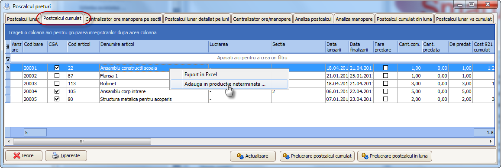The image size is (501, 168).
Task: Check Fara predare for row 20002
Action: (386, 76)
